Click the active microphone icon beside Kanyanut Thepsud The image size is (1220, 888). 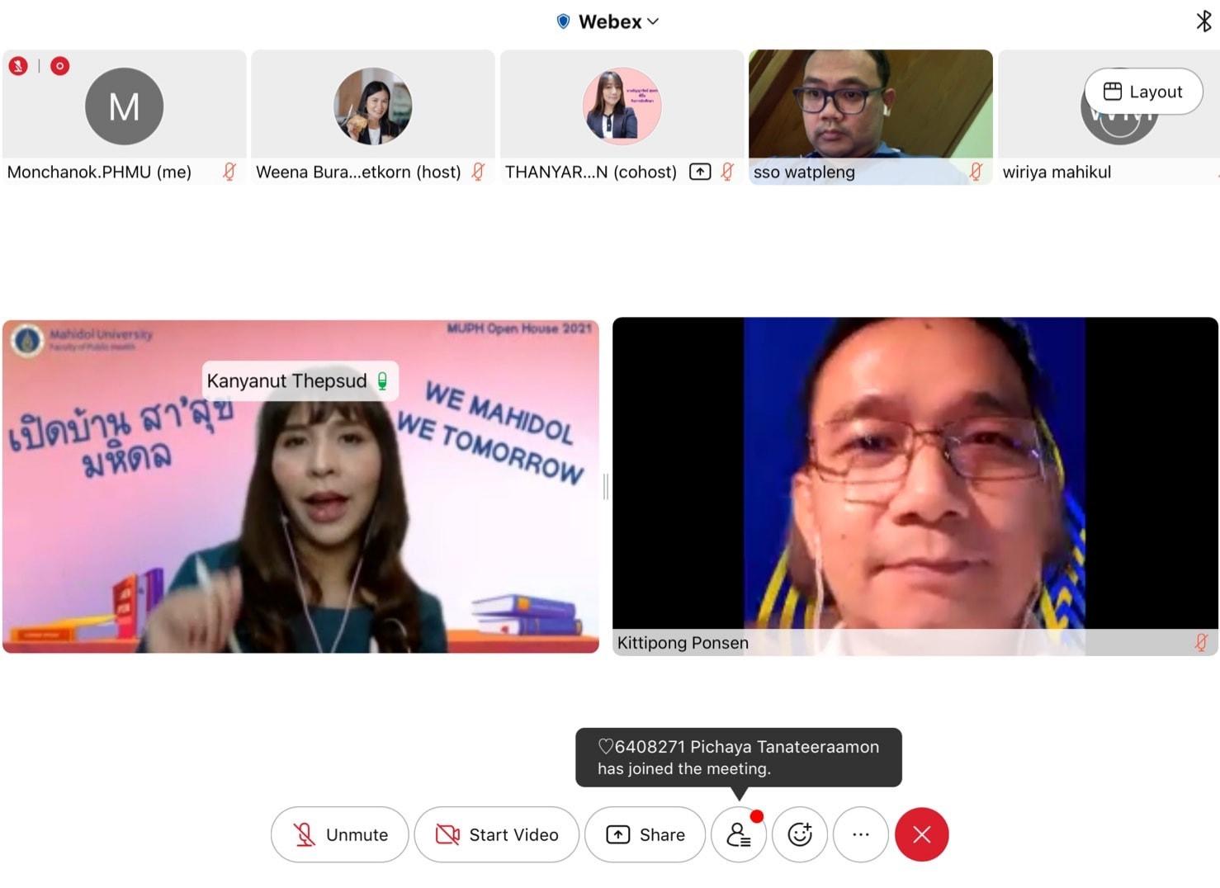[x=382, y=380]
